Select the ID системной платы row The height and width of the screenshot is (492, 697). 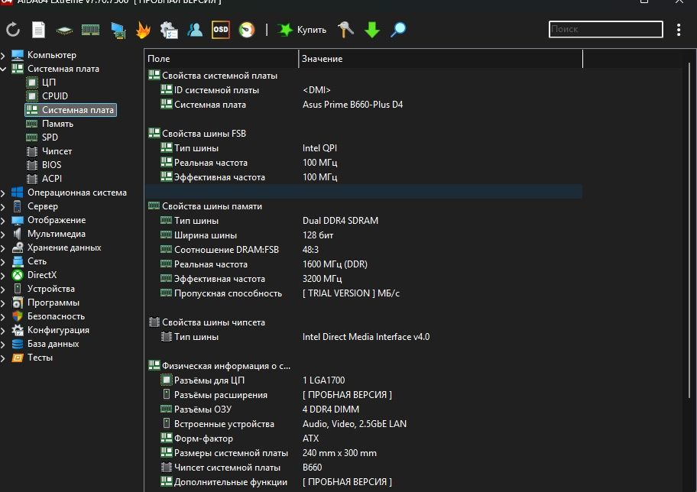point(364,90)
